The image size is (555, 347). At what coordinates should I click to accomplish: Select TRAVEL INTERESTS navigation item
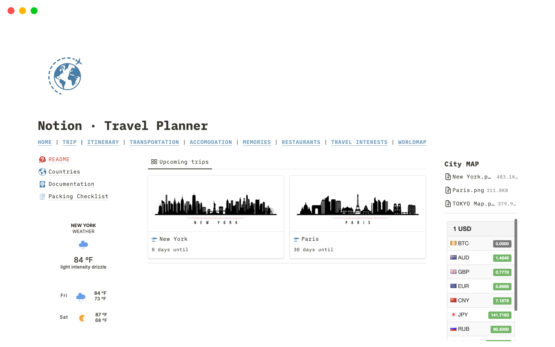click(x=359, y=142)
